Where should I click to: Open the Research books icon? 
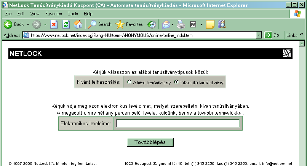(222, 24)
